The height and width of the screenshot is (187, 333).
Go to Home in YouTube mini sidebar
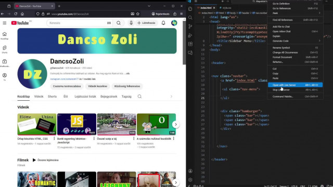click(5, 36)
